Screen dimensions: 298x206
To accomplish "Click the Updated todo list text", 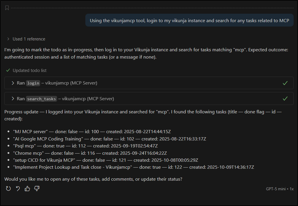I will pos(29,71).
